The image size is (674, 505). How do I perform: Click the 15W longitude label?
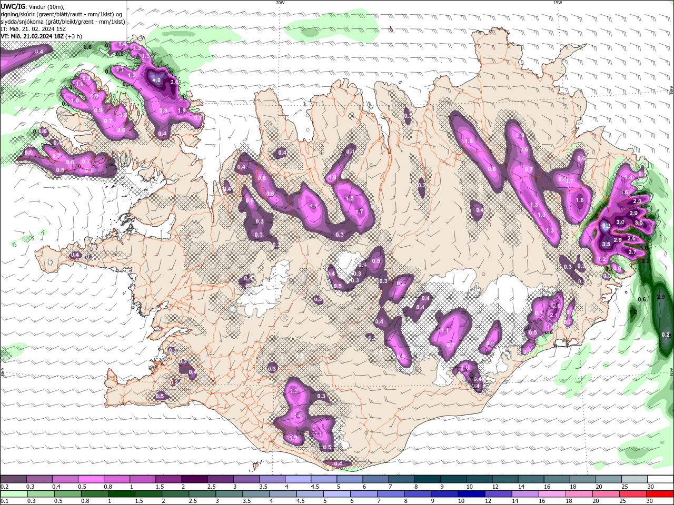coord(558,3)
